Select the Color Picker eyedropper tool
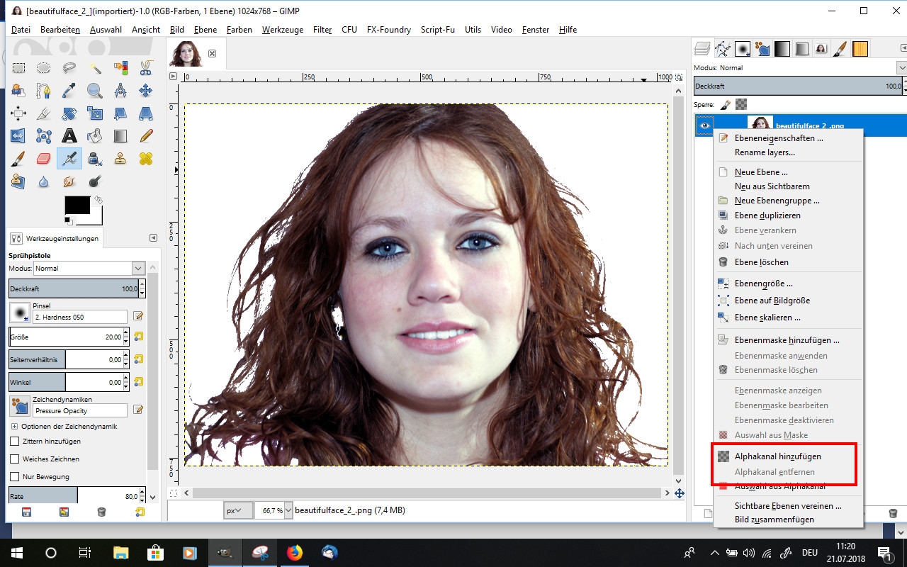Screen dimensions: 907x567 coord(69,90)
